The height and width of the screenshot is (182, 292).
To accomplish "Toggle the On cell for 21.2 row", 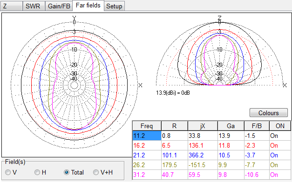I will coord(280,155).
